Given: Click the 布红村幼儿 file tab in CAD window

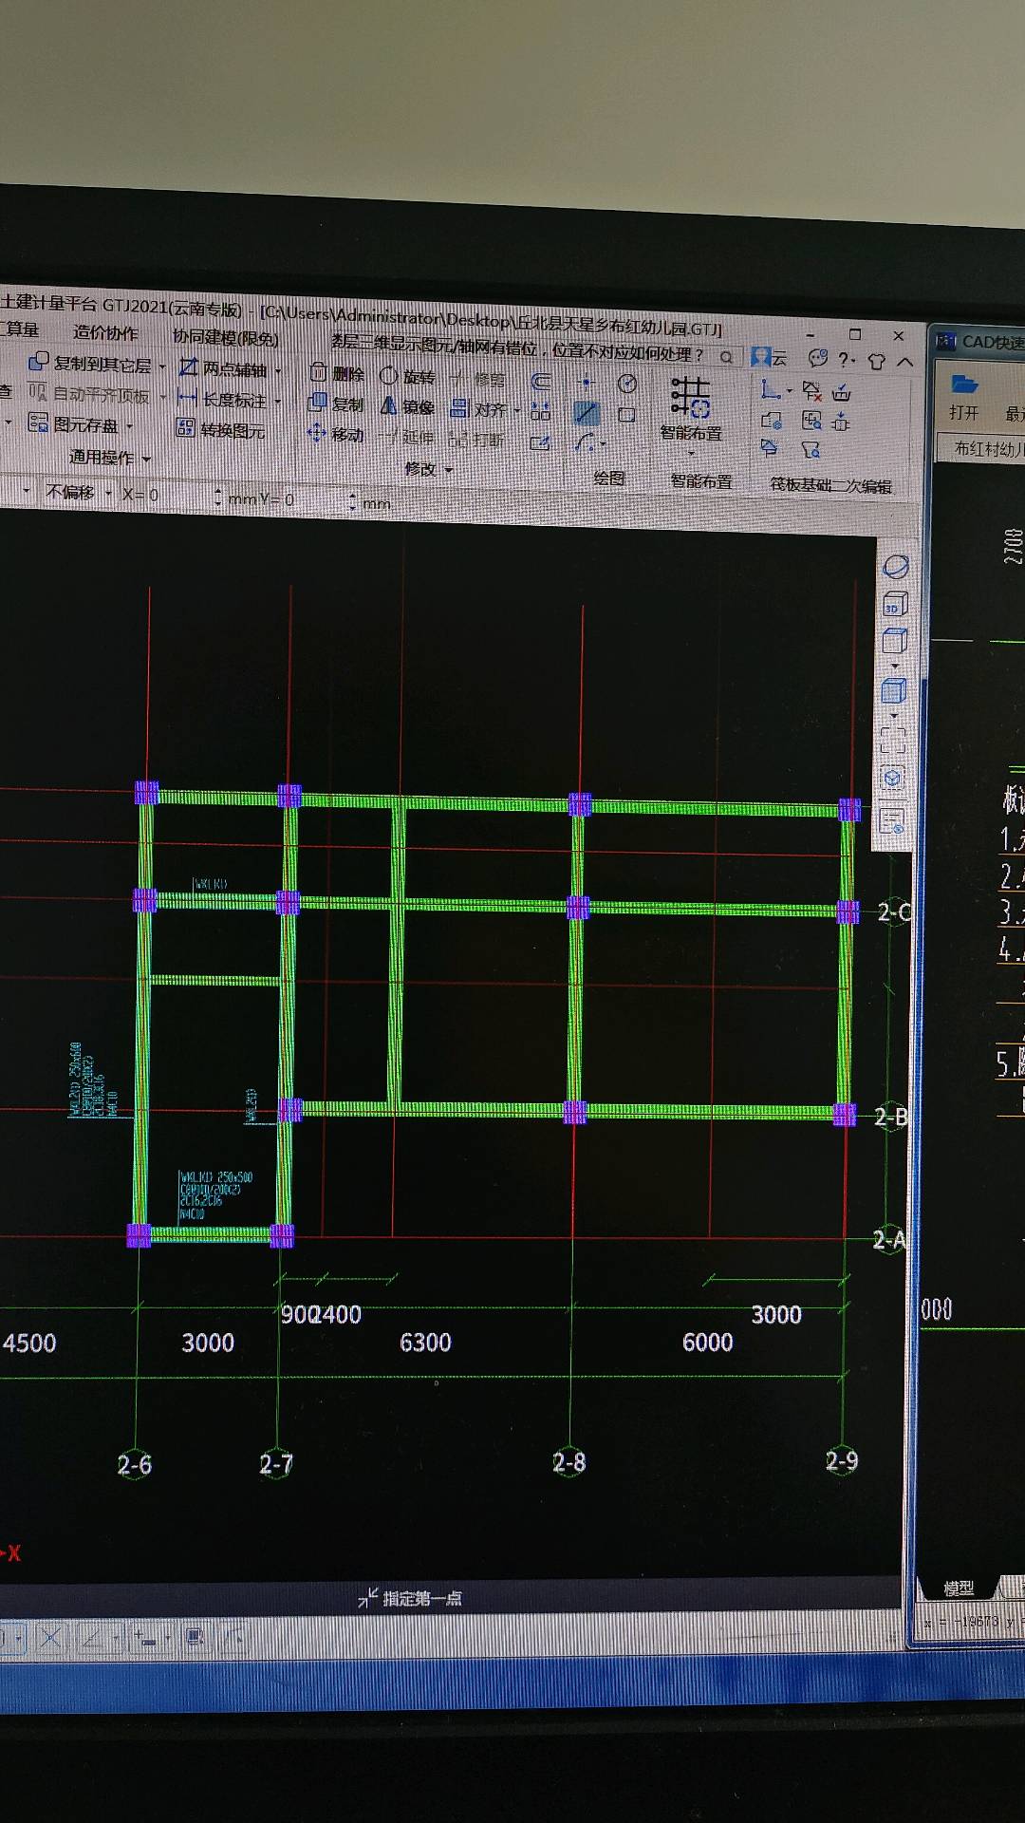Looking at the screenshot, I should (987, 449).
